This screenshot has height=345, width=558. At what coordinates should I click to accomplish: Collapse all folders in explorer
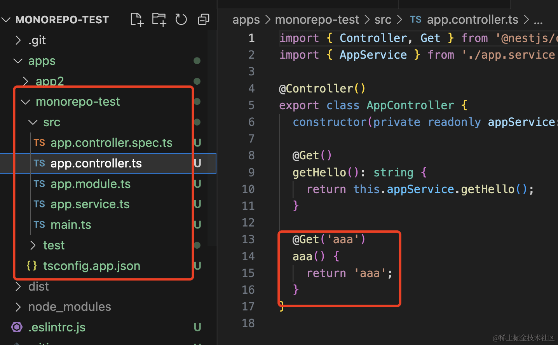[203, 19]
